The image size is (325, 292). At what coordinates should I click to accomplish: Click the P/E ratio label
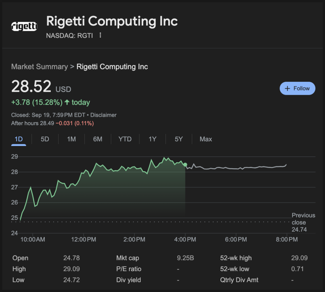coord(129,269)
